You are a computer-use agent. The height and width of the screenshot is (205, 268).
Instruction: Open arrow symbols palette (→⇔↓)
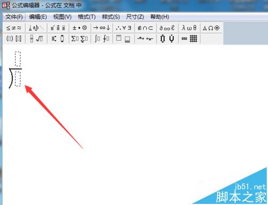click(102, 28)
